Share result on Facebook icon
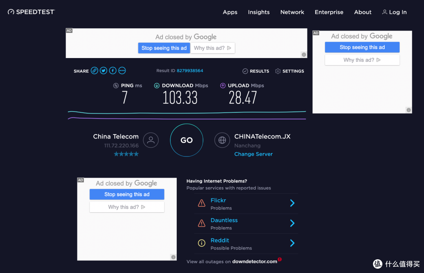This screenshot has width=424, height=273. point(113,71)
